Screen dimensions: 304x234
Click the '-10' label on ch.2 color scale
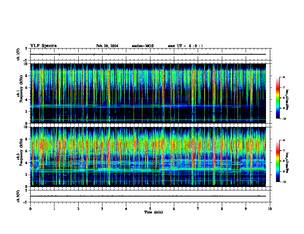[x=284, y=182]
